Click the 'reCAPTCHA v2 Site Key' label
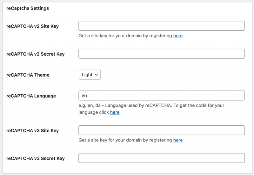Screen dimensions: 254x175 (32, 26)
